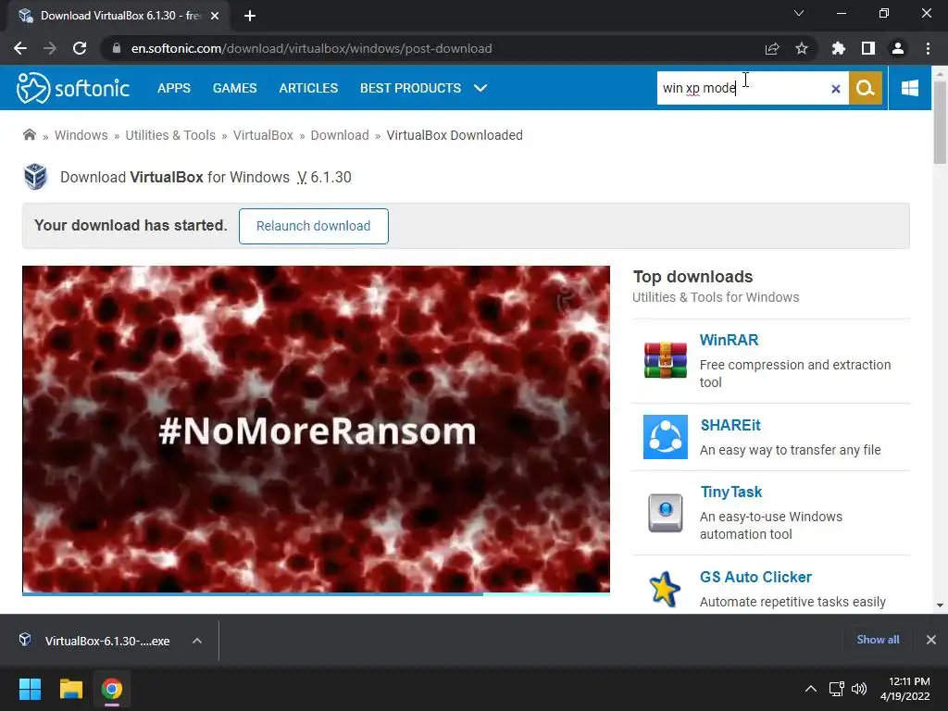Open volume tray icon
Viewport: 948px width, 711px height.
859,689
